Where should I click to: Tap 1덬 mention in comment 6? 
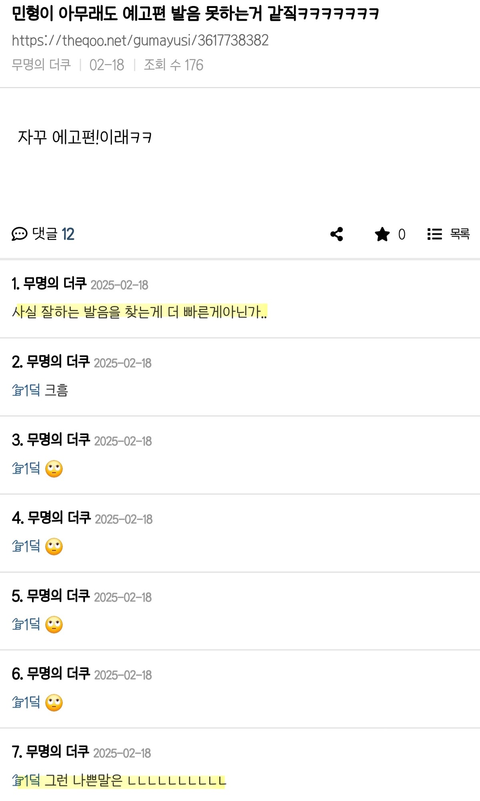(x=32, y=702)
